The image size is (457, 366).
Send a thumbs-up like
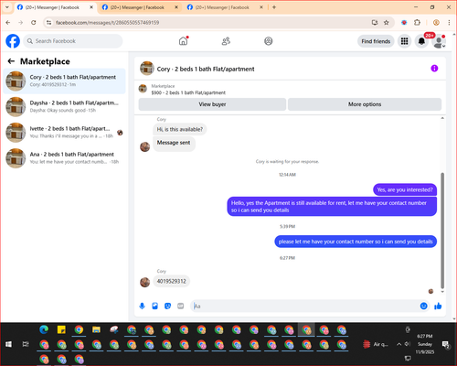point(438,306)
